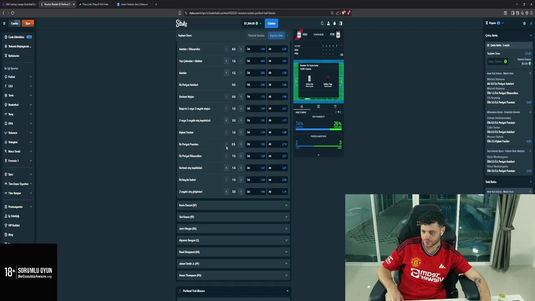Increase the İki Sayılık İsabet line
This screenshot has width=535, height=301.
(x=241, y=180)
